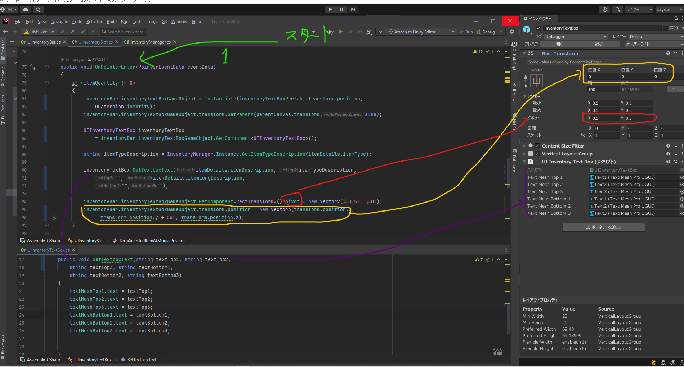Open Unity version control icon

pos(38,9)
